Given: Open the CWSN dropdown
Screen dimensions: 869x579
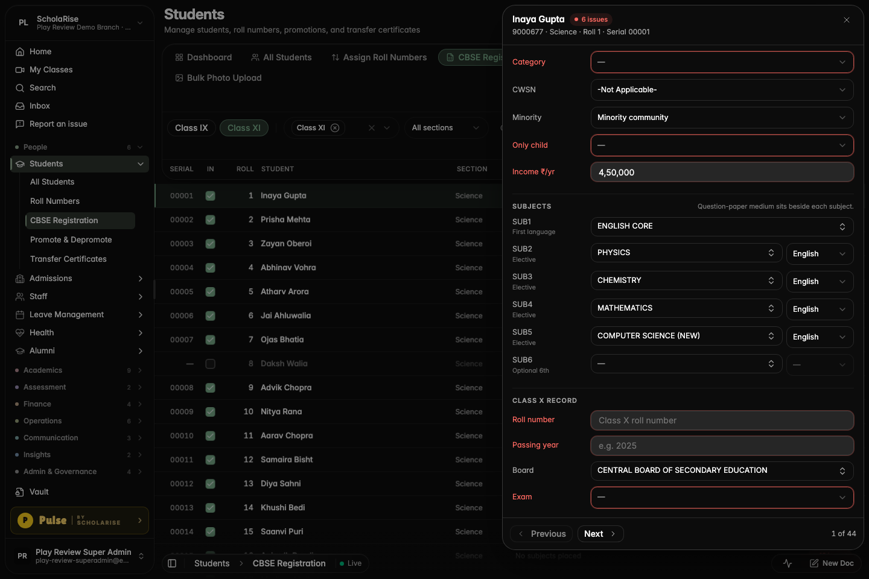Looking at the screenshot, I should 722,90.
